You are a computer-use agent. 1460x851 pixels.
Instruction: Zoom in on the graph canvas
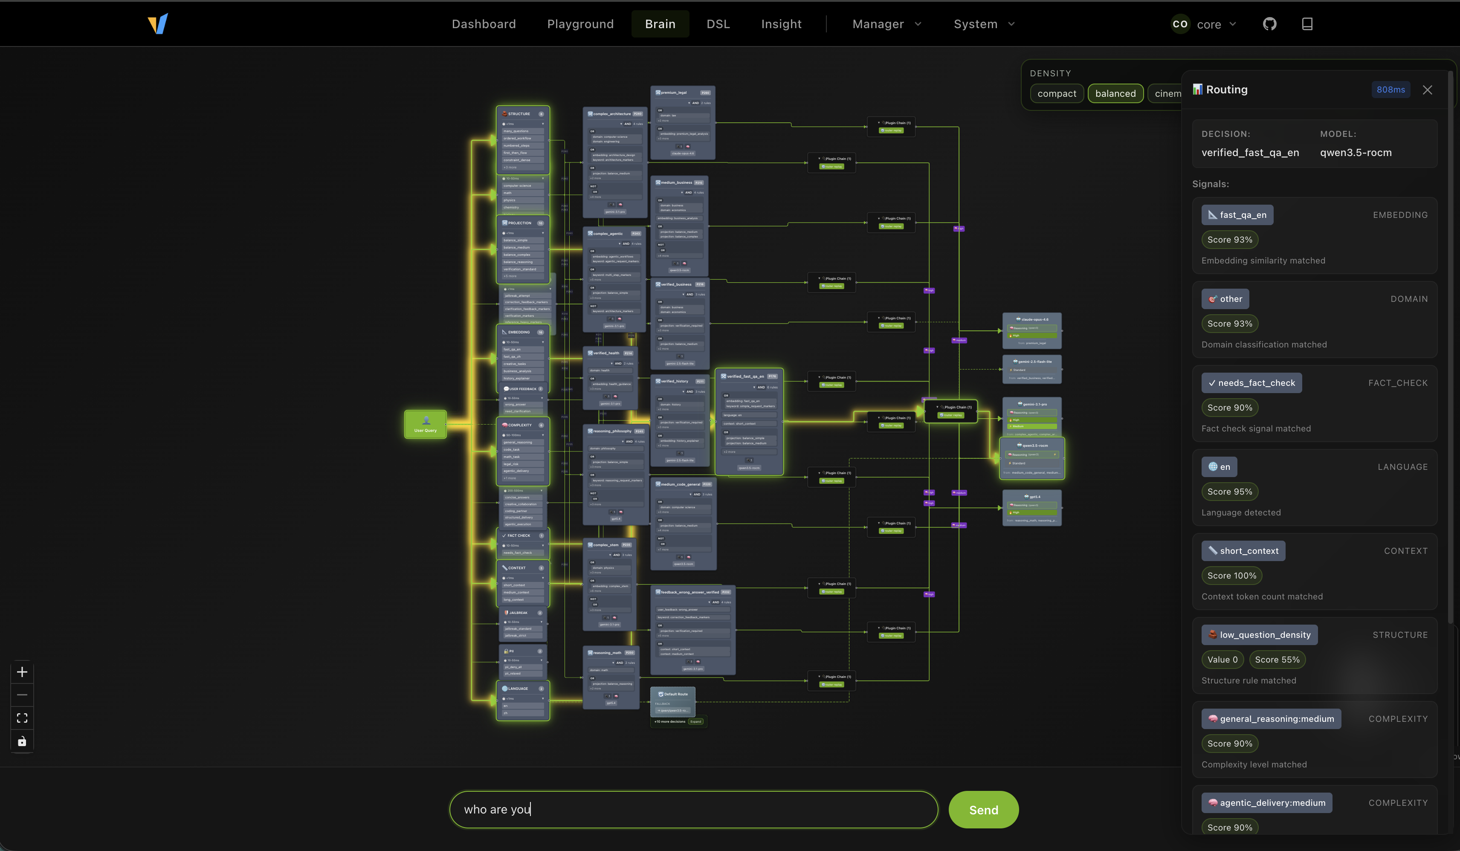click(x=22, y=672)
